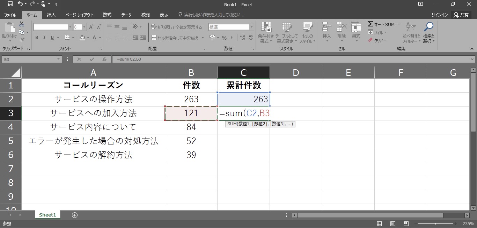Open the font color dropdown arrow
Screen dimensions: 477x228
[100, 38]
